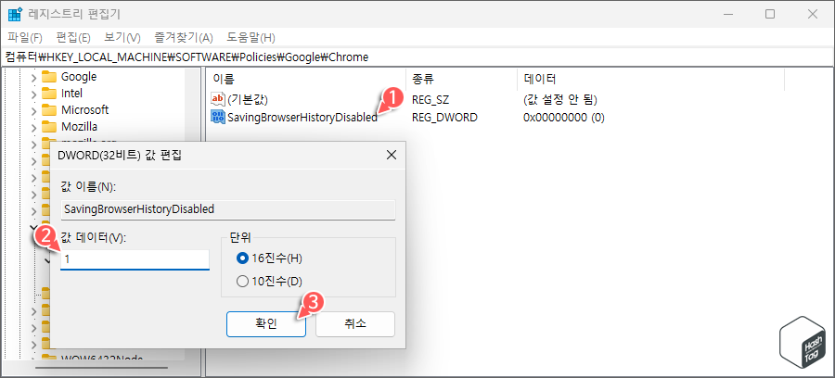Select the 16진수(H) radio button
835x378 pixels.
click(x=242, y=258)
